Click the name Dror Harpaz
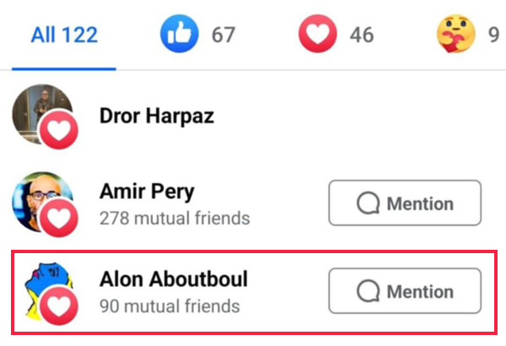 [x=156, y=116]
